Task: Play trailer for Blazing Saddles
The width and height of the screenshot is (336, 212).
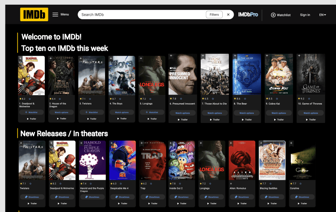Action: (x=272, y=203)
